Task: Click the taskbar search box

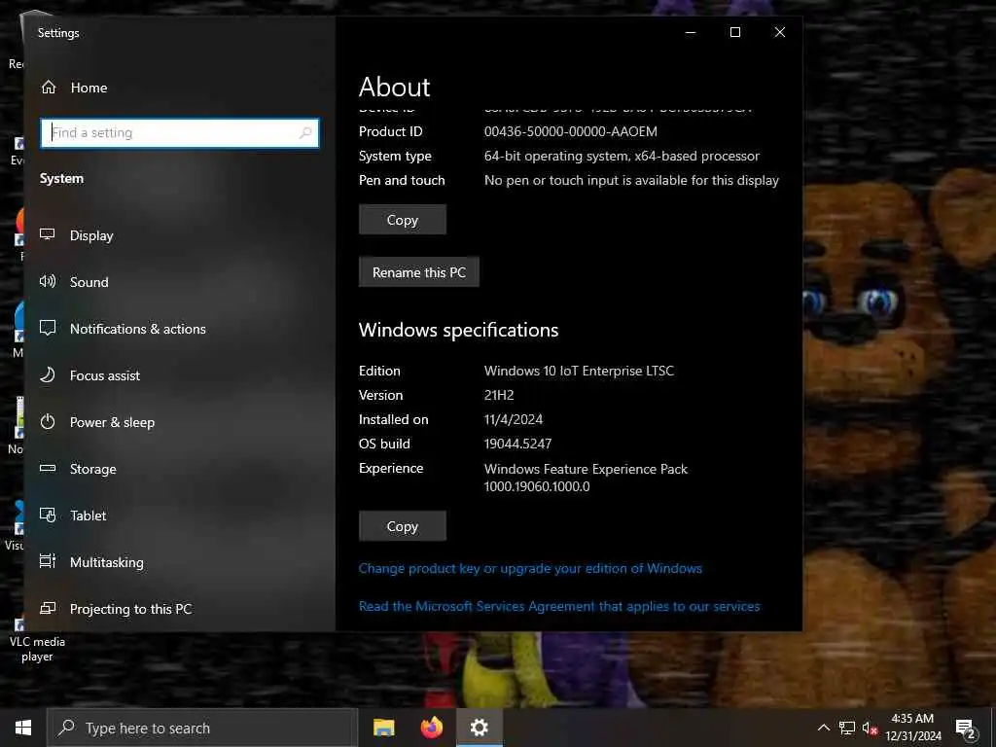Action: (x=202, y=728)
